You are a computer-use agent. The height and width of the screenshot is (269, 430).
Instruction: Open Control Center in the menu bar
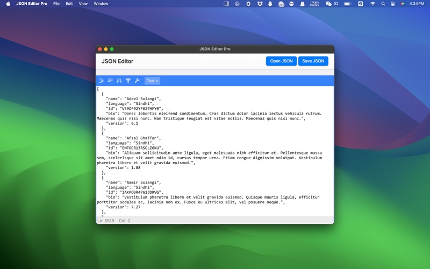pyautogui.click(x=393, y=4)
